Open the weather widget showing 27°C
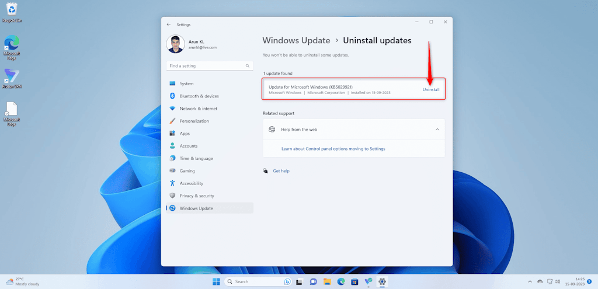Viewport: 598px width, 289px height. [x=23, y=282]
